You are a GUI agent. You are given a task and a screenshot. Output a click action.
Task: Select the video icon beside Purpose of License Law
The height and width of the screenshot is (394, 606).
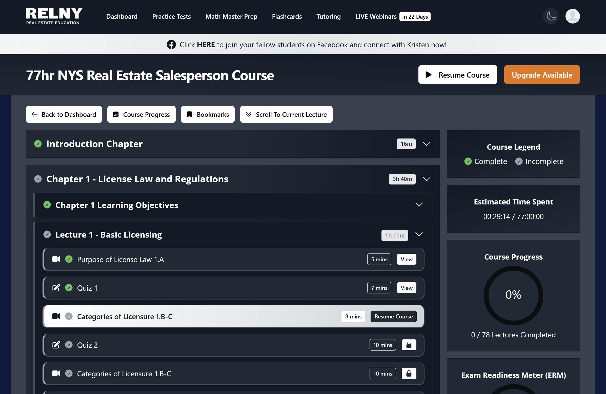coord(56,259)
